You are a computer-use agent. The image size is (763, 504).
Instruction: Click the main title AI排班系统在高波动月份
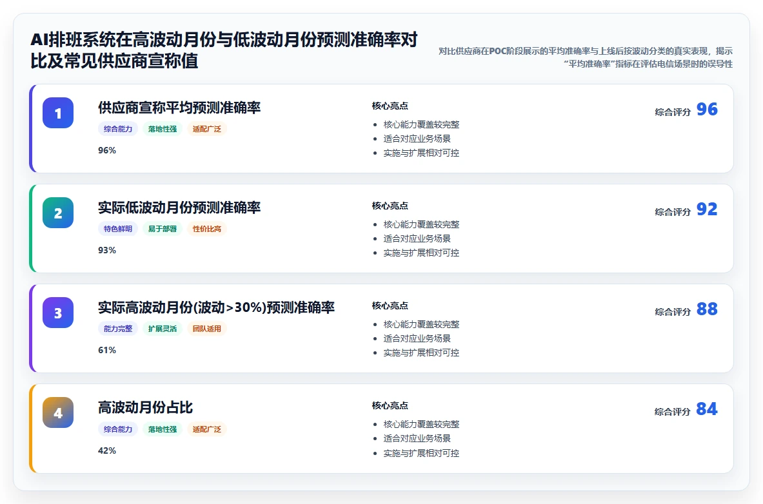224,50
